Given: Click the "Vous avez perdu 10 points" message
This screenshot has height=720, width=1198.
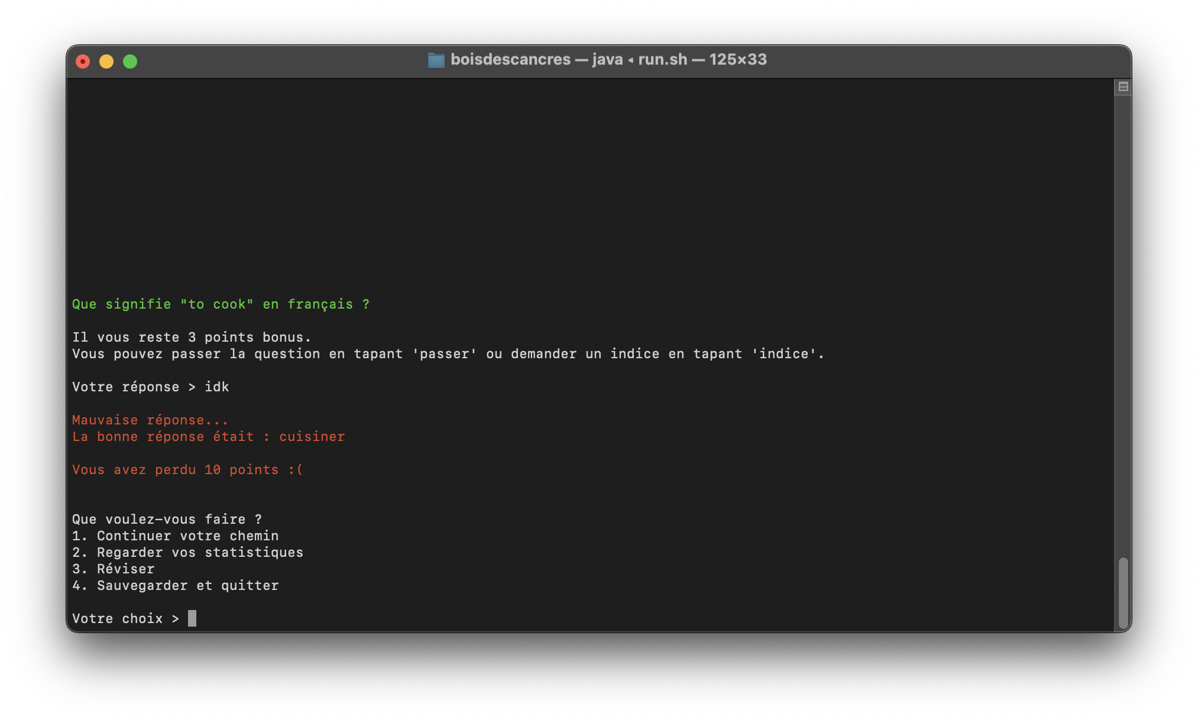Looking at the screenshot, I should pyautogui.click(x=187, y=470).
